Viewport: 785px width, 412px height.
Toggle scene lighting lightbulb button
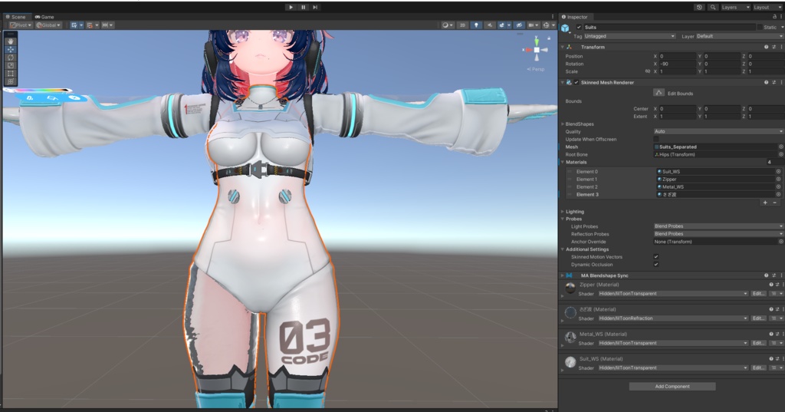(x=476, y=25)
